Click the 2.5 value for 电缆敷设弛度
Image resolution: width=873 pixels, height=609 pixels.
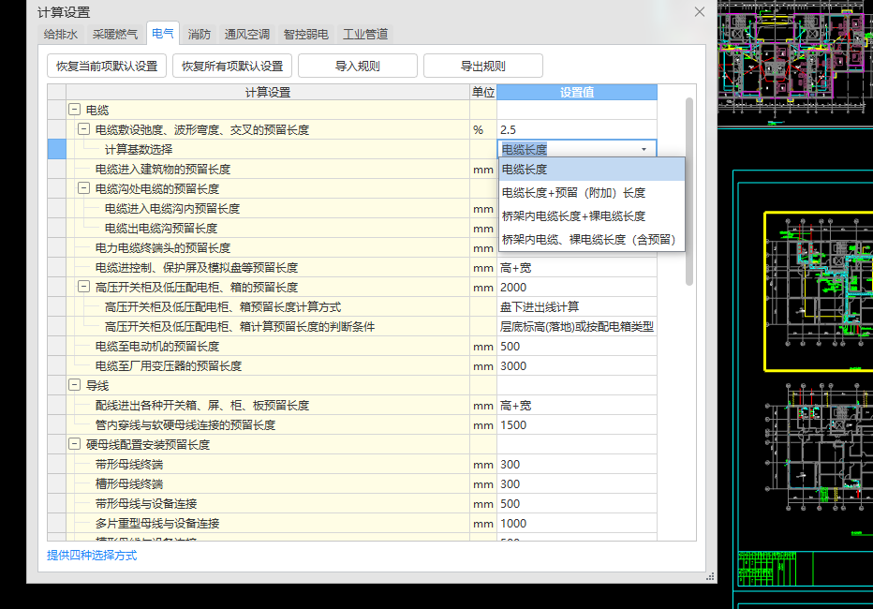[x=577, y=129]
